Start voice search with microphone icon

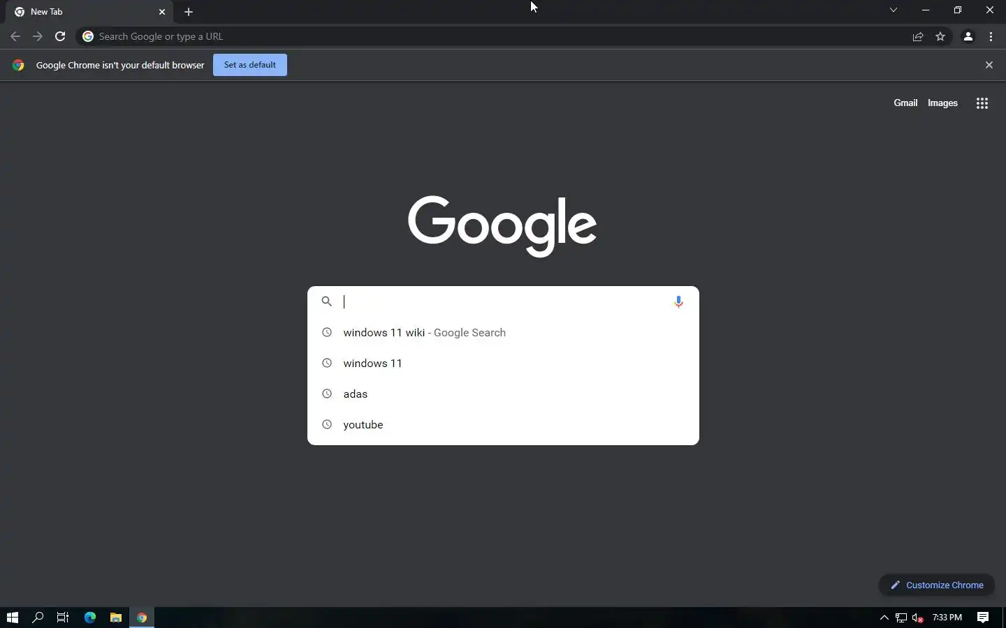tap(678, 301)
